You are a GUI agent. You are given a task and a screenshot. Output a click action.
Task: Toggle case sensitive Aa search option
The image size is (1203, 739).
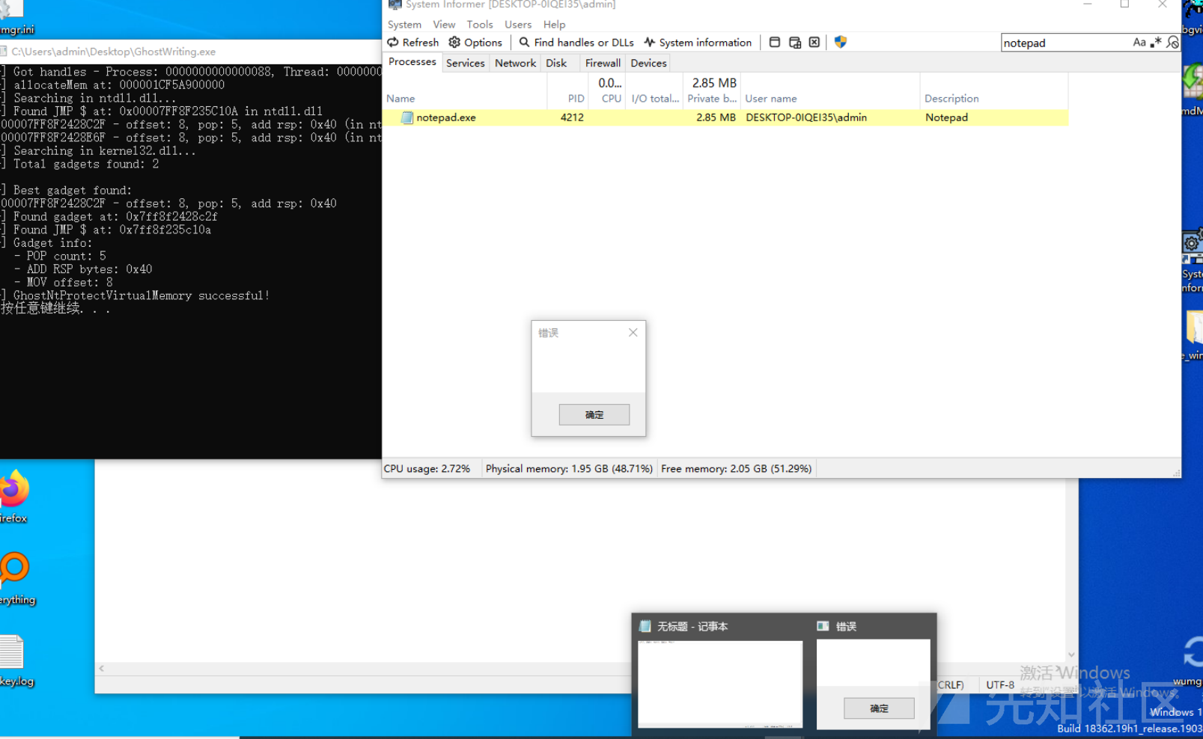(1139, 43)
